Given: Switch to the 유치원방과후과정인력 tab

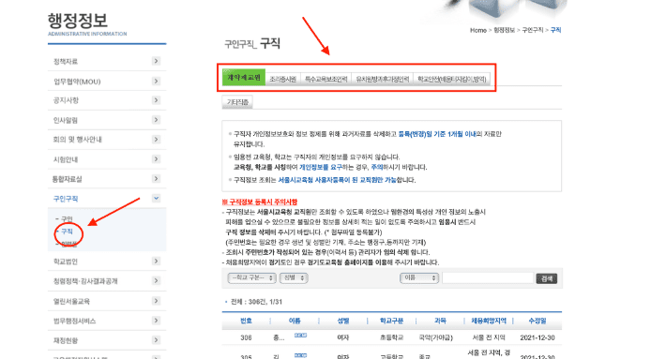Looking at the screenshot, I should (x=383, y=79).
